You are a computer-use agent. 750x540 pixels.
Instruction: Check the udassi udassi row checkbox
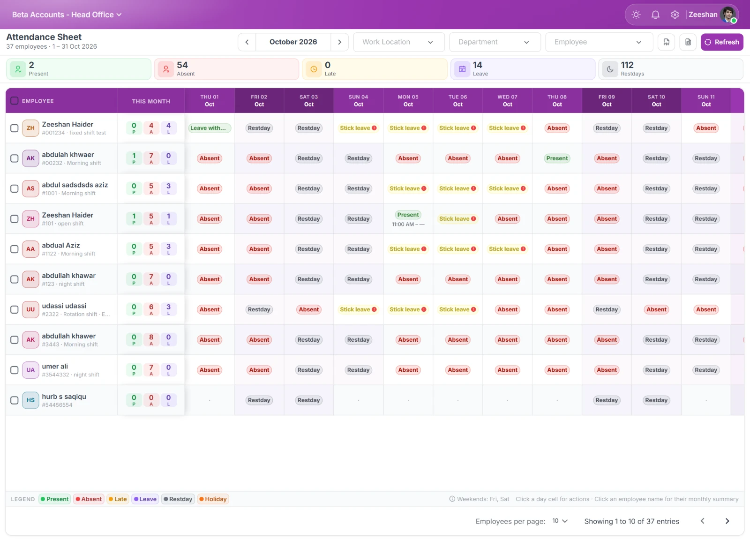pyautogui.click(x=15, y=309)
